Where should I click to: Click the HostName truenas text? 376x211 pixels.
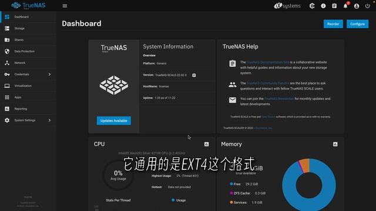pos(156,86)
